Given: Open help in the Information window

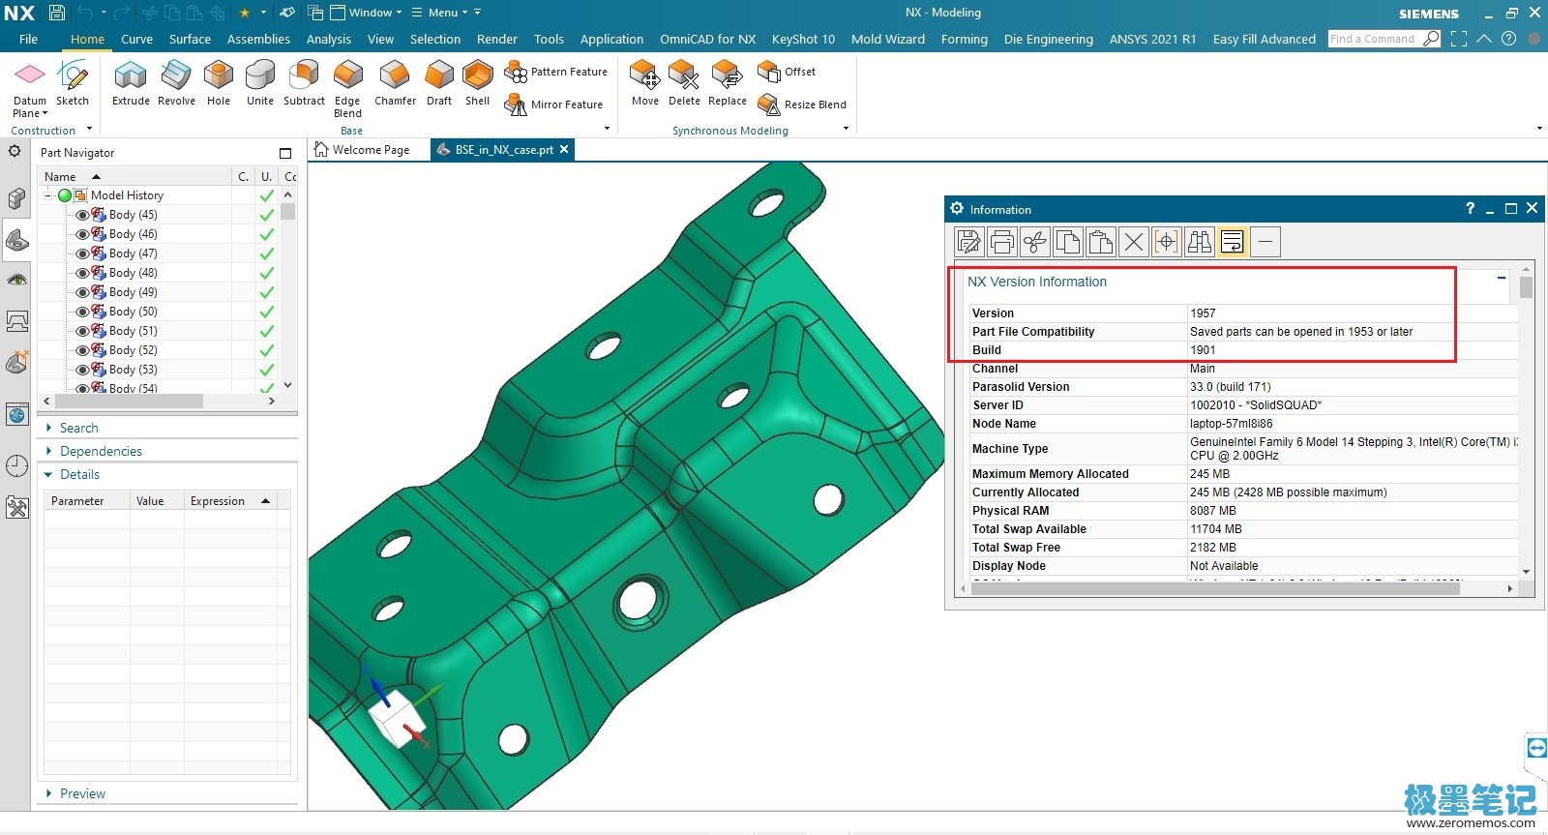Looking at the screenshot, I should click(x=1470, y=208).
